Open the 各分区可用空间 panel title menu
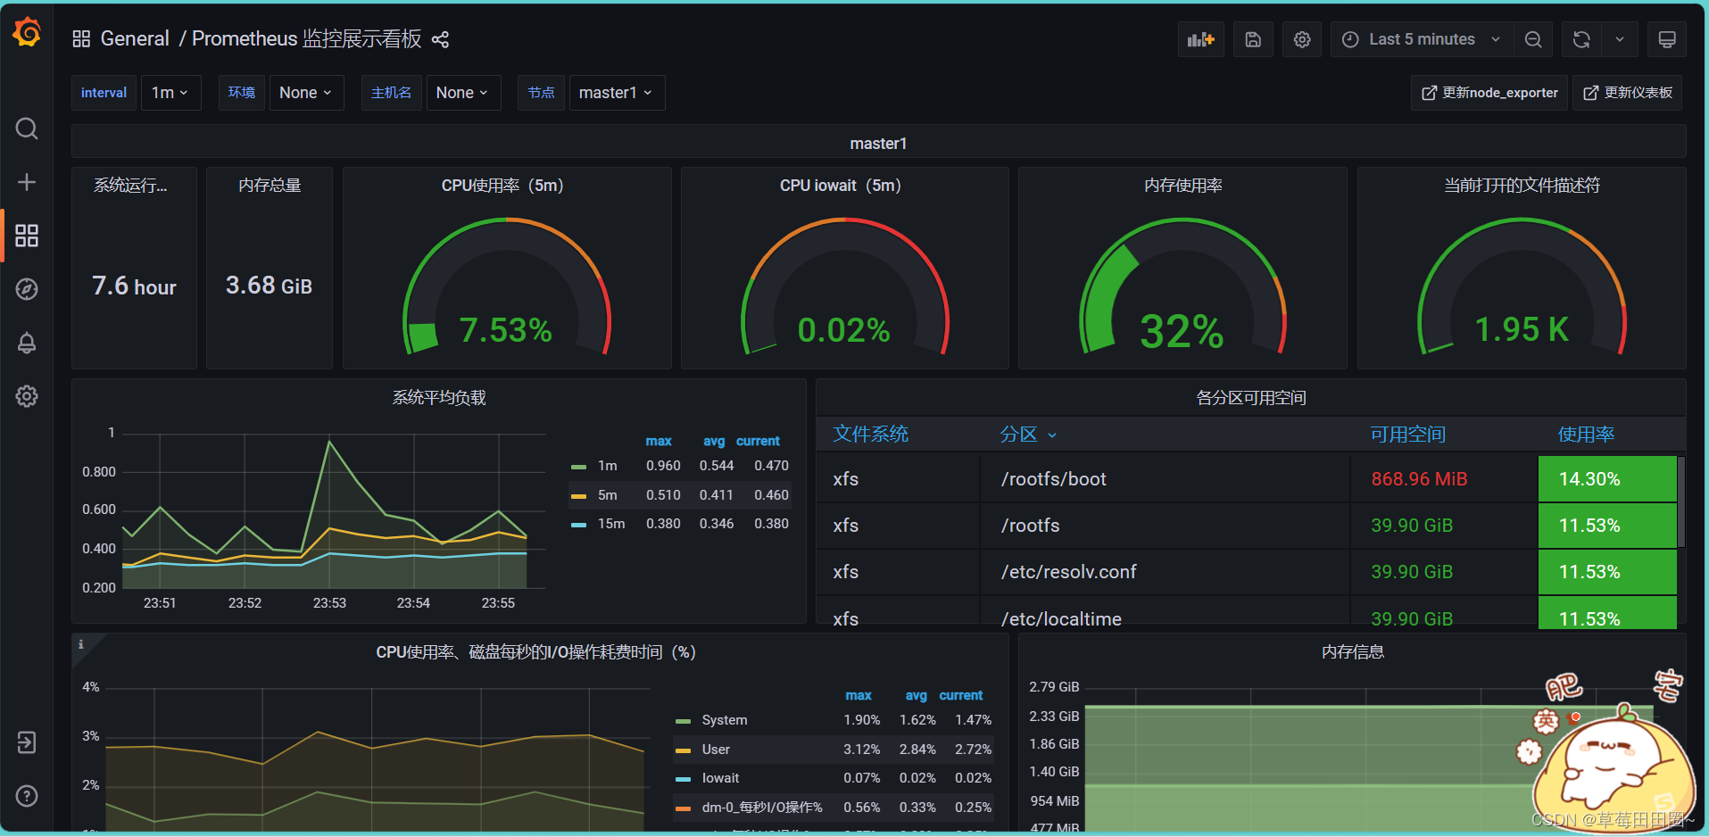Viewport: 1709px width, 837px height. pos(1251,398)
